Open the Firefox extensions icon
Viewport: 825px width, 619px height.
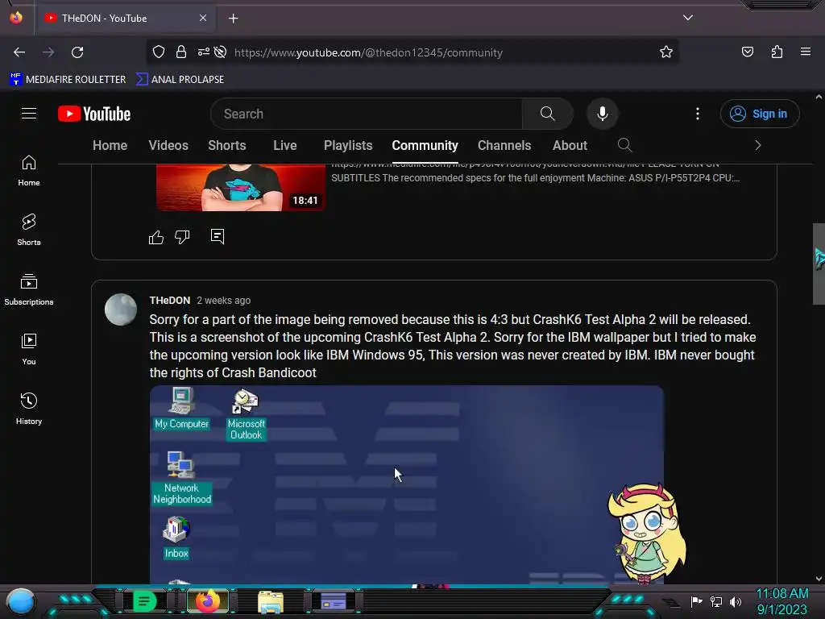click(x=777, y=52)
